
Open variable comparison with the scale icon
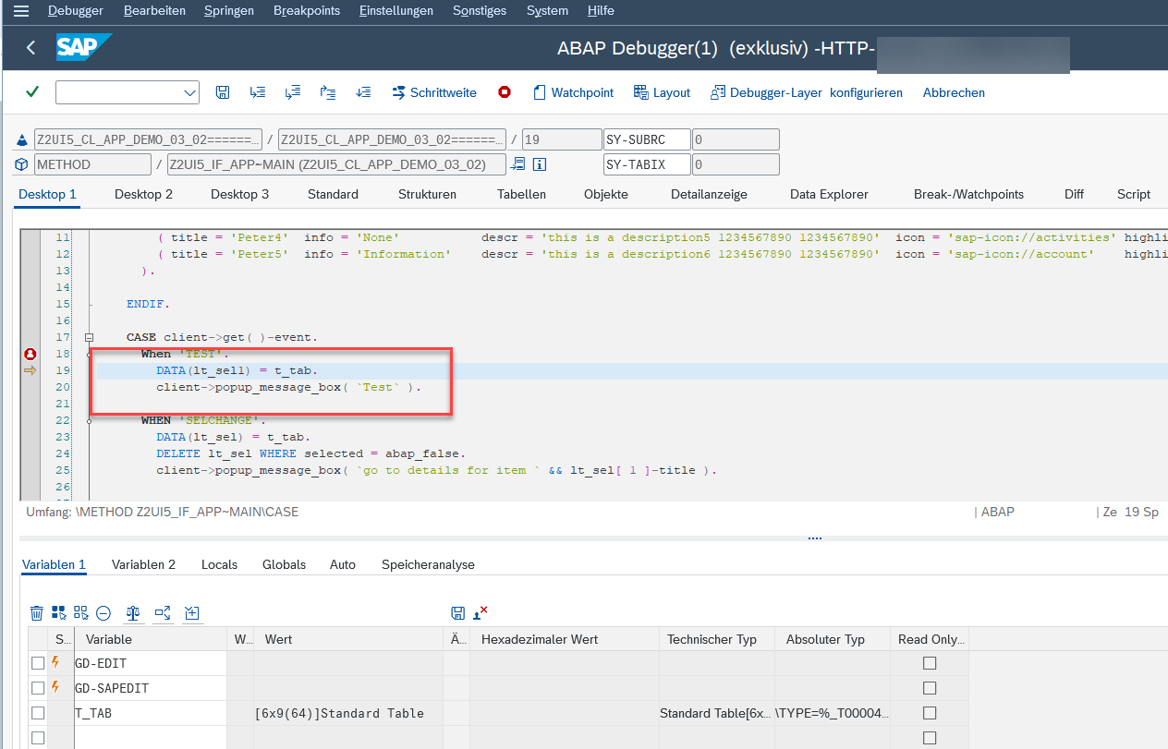132,612
